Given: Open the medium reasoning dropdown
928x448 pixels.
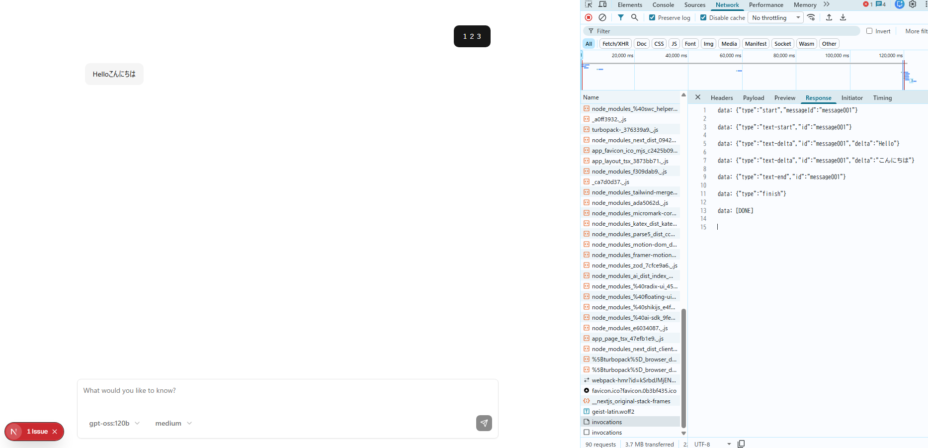Looking at the screenshot, I should [x=173, y=423].
